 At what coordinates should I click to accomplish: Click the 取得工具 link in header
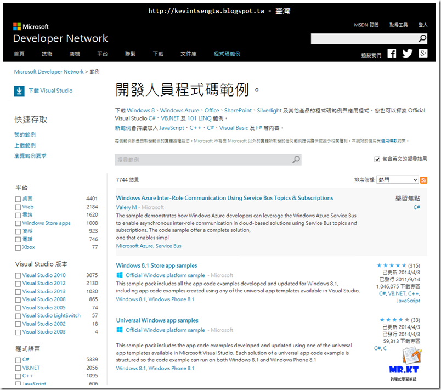tap(399, 25)
